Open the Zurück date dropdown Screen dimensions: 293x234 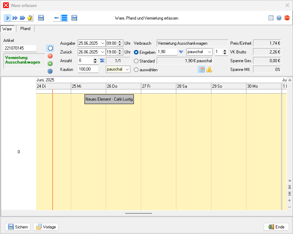[102, 52]
